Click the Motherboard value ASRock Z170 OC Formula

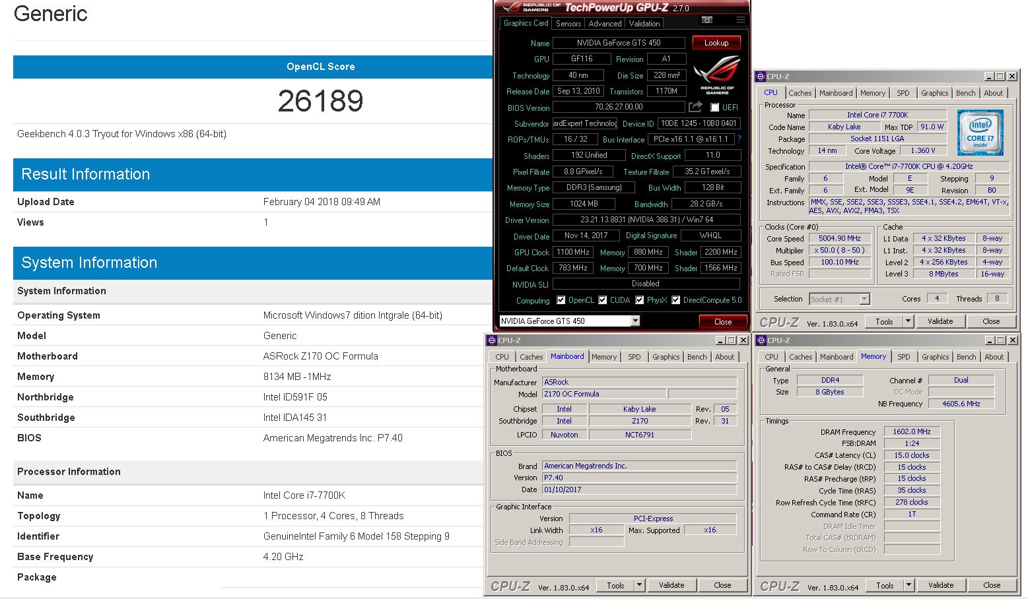click(x=320, y=356)
